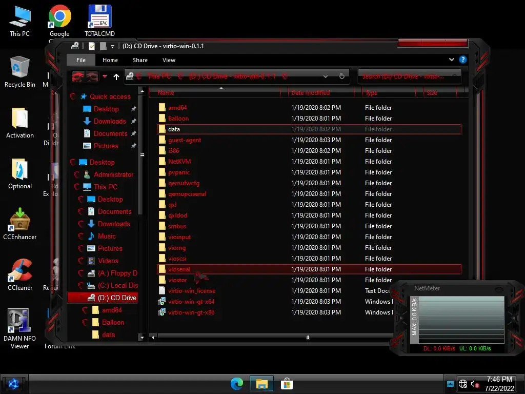Switch to the Home ribbon tab
The height and width of the screenshot is (394, 525).
pyautogui.click(x=110, y=60)
